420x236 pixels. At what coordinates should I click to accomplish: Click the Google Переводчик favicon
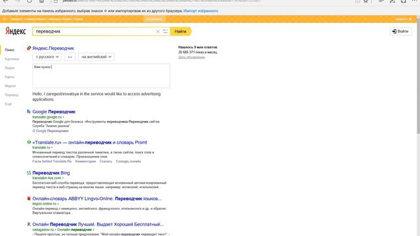(x=29, y=111)
